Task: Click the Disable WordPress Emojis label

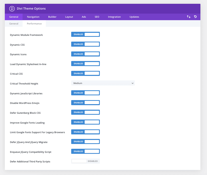Action: 25,103
